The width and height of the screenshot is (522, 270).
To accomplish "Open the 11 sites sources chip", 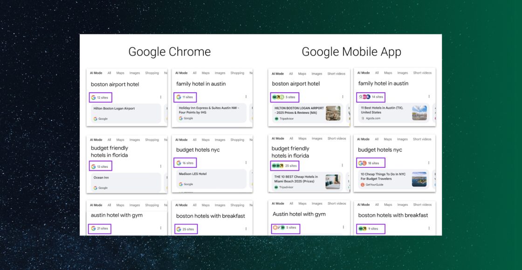I will (x=185, y=97).
